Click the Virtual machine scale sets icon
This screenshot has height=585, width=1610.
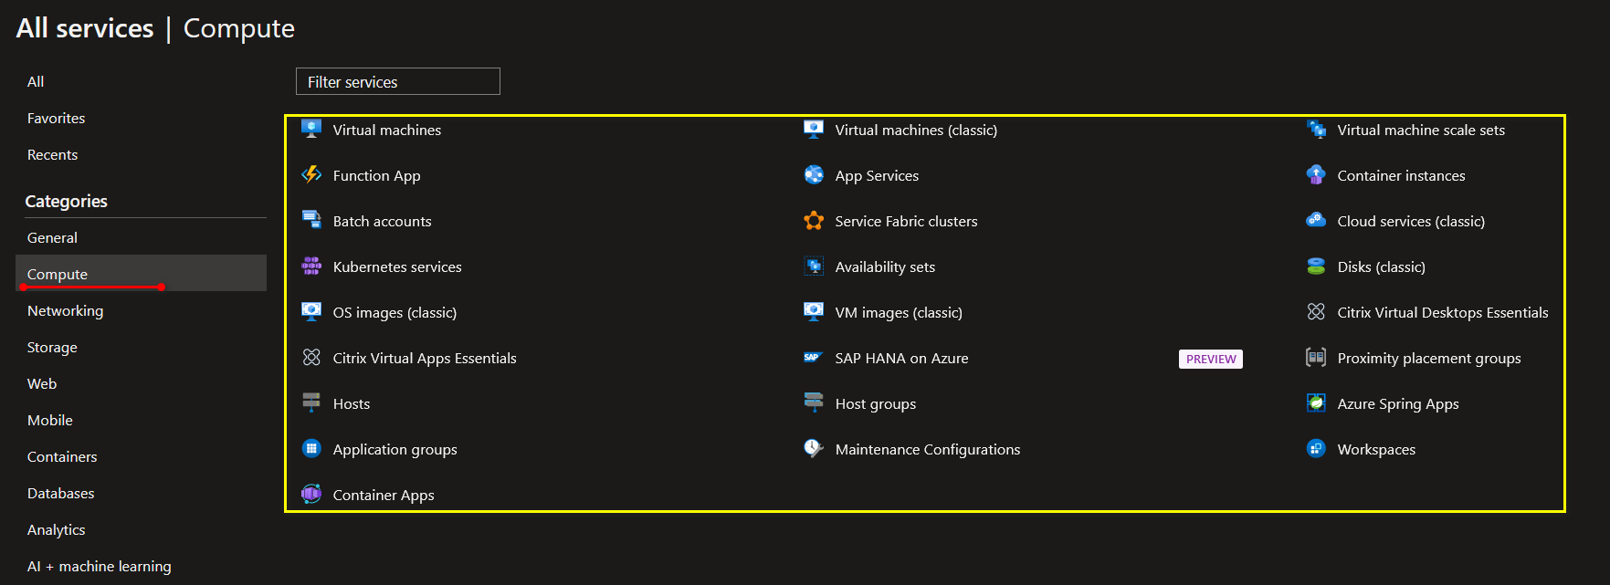(x=1316, y=129)
